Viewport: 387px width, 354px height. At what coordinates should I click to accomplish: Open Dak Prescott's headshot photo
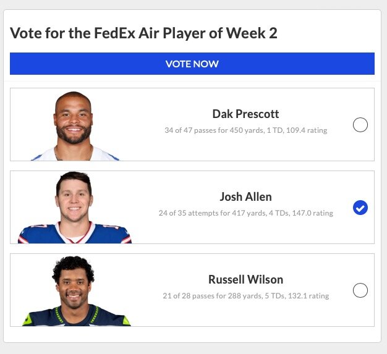(x=74, y=126)
